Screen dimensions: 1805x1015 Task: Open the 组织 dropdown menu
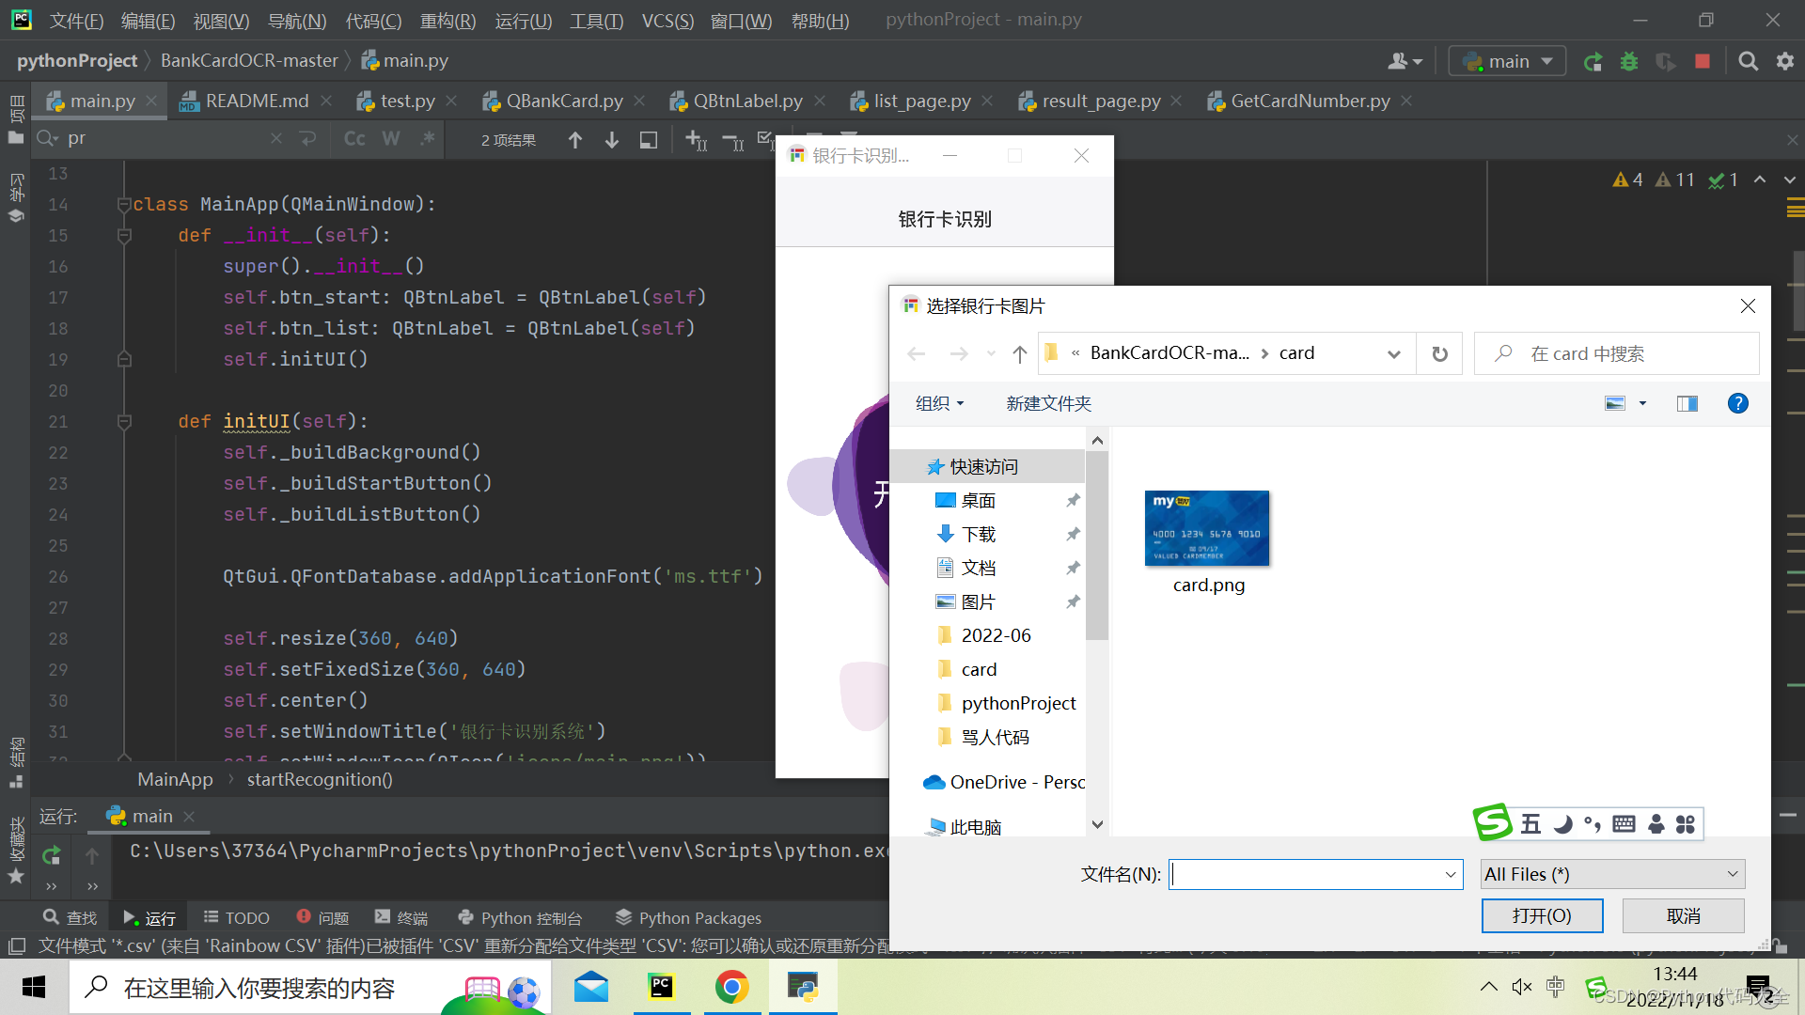click(939, 403)
